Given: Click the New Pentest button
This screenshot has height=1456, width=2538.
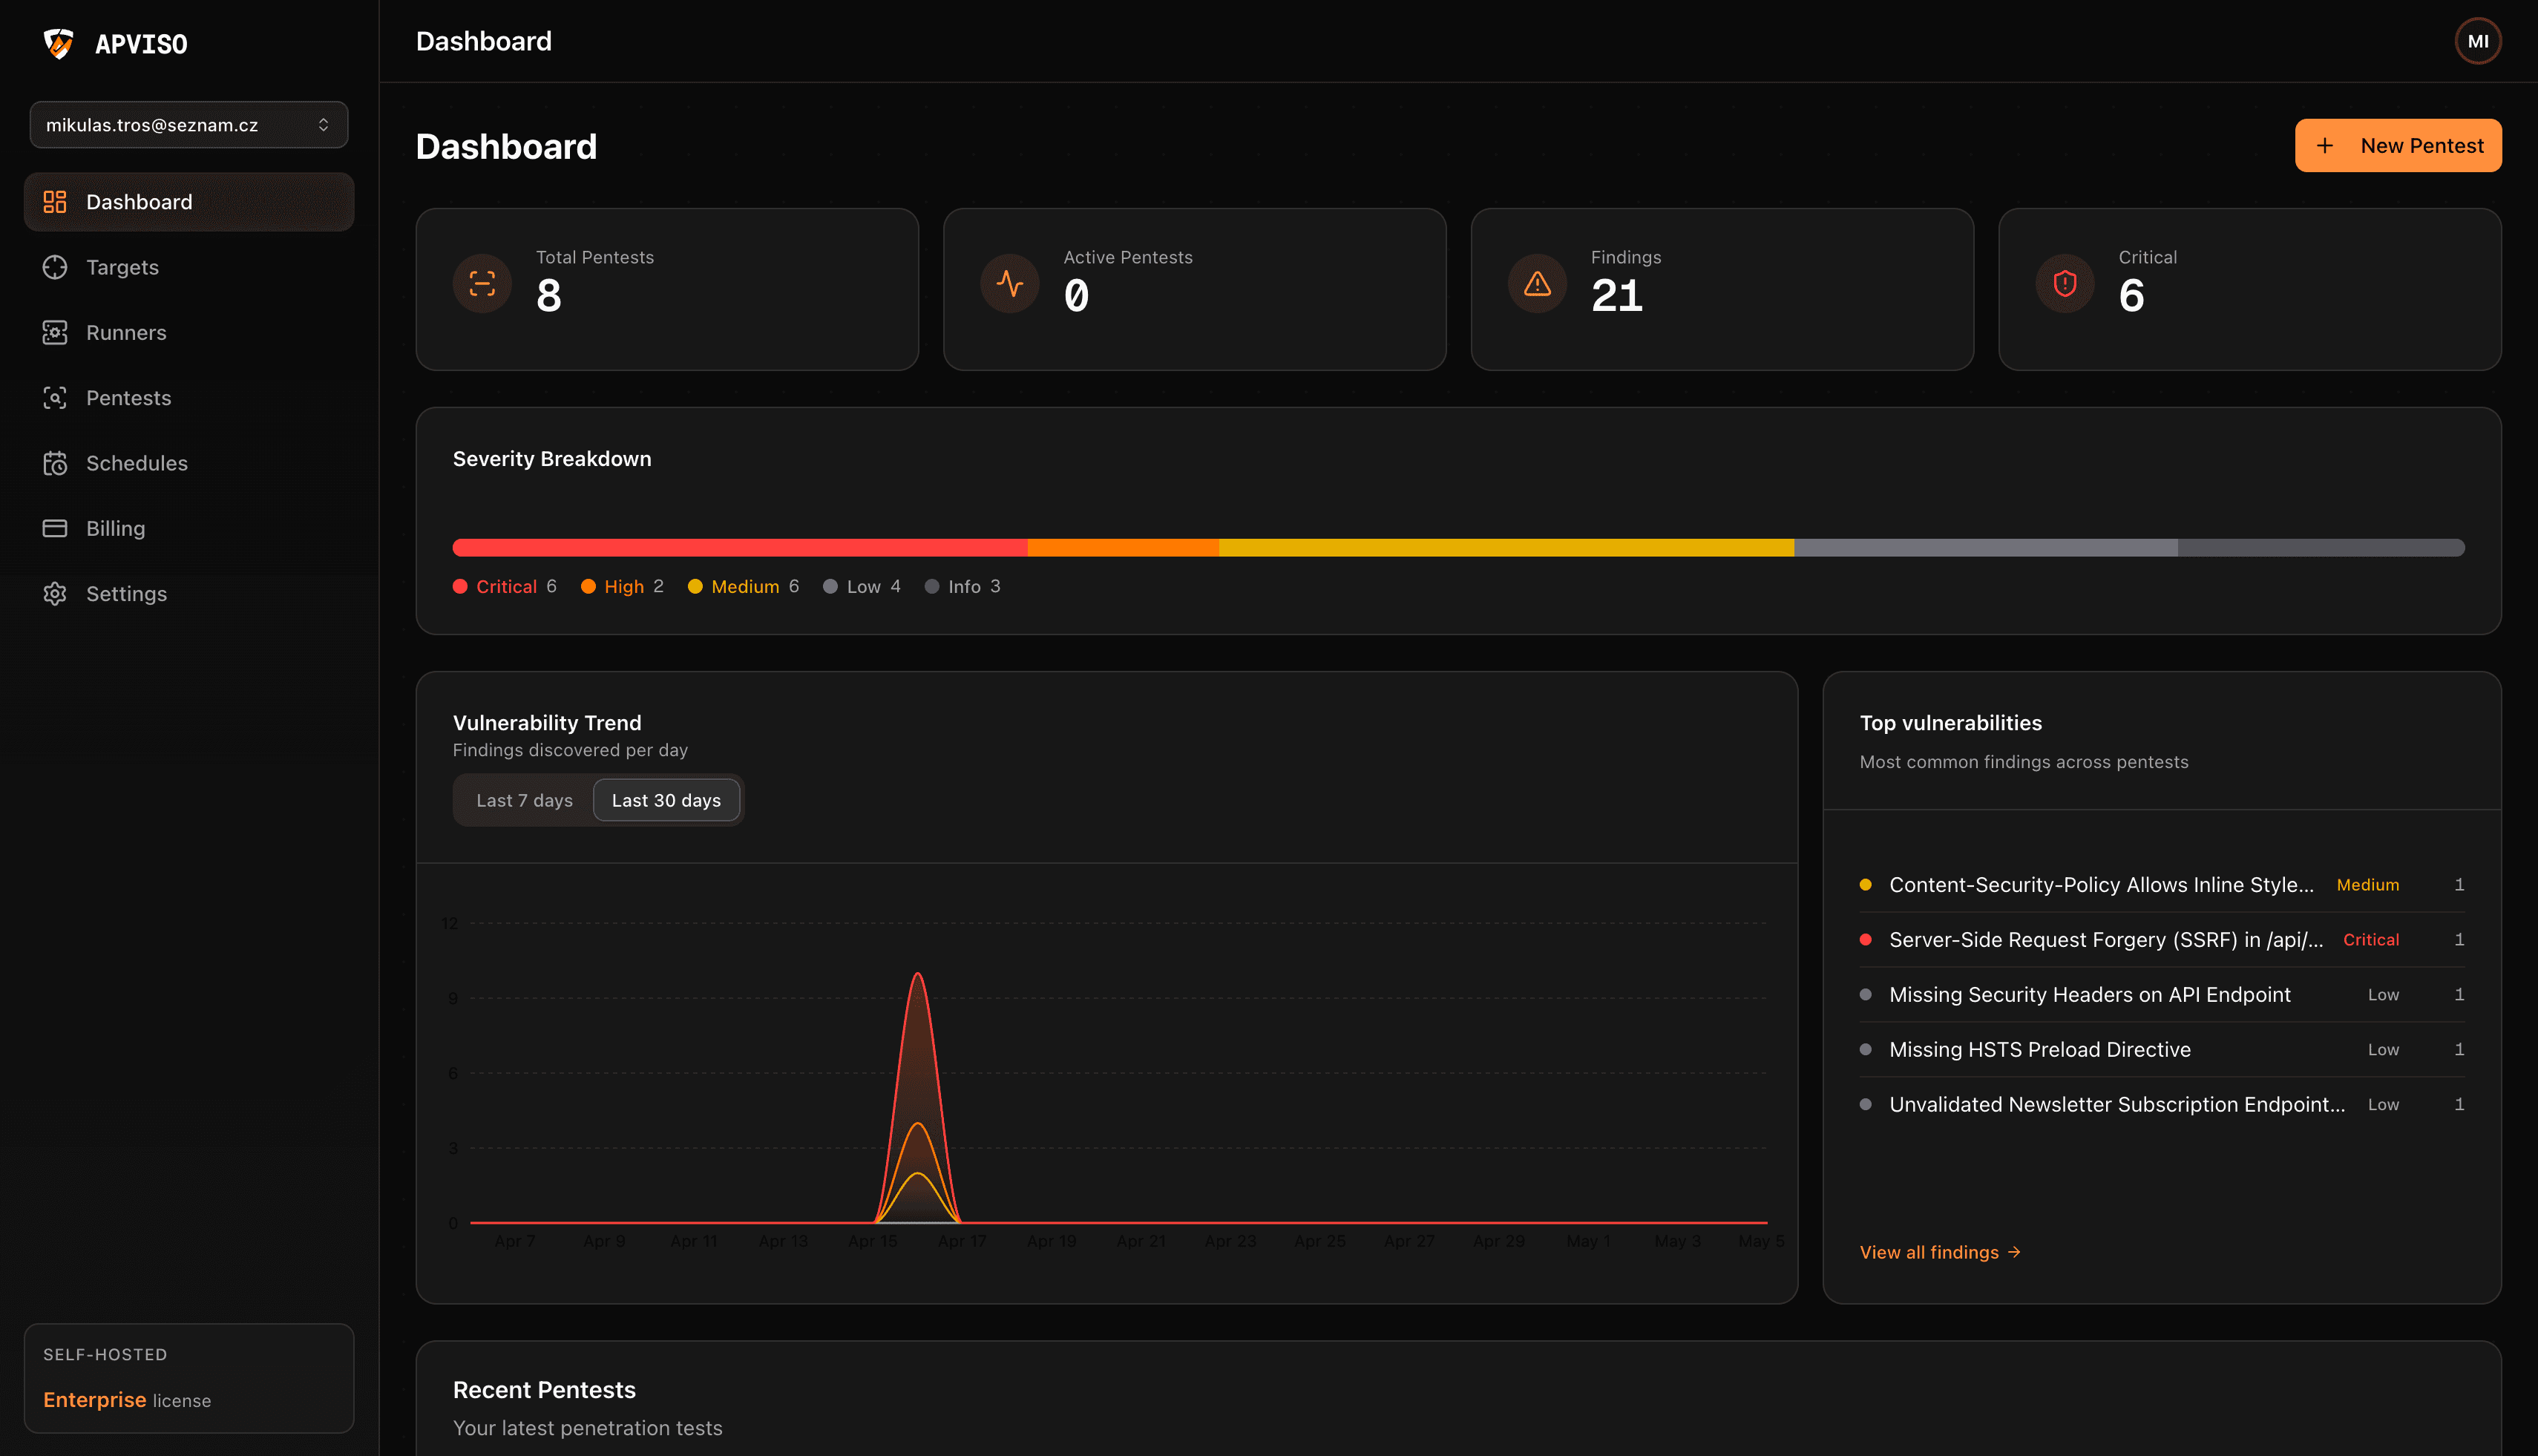Looking at the screenshot, I should [2398, 146].
